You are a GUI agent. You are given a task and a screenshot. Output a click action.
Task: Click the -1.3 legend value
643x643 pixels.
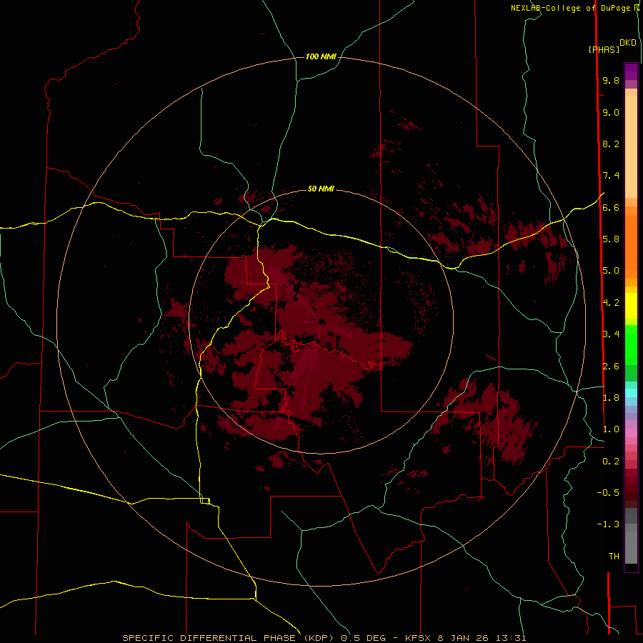[x=608, y=524]
